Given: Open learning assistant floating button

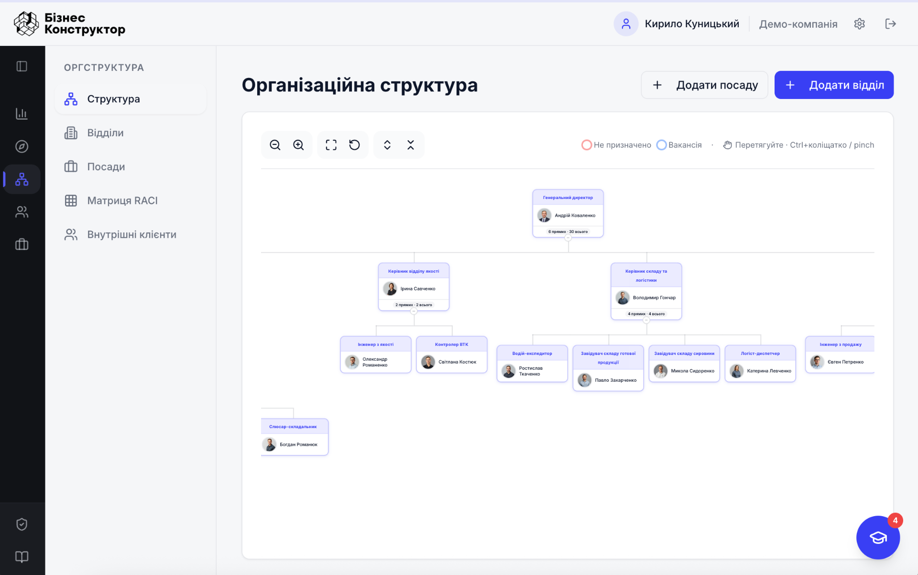Looking at the screenshot, I should [878, 537].
